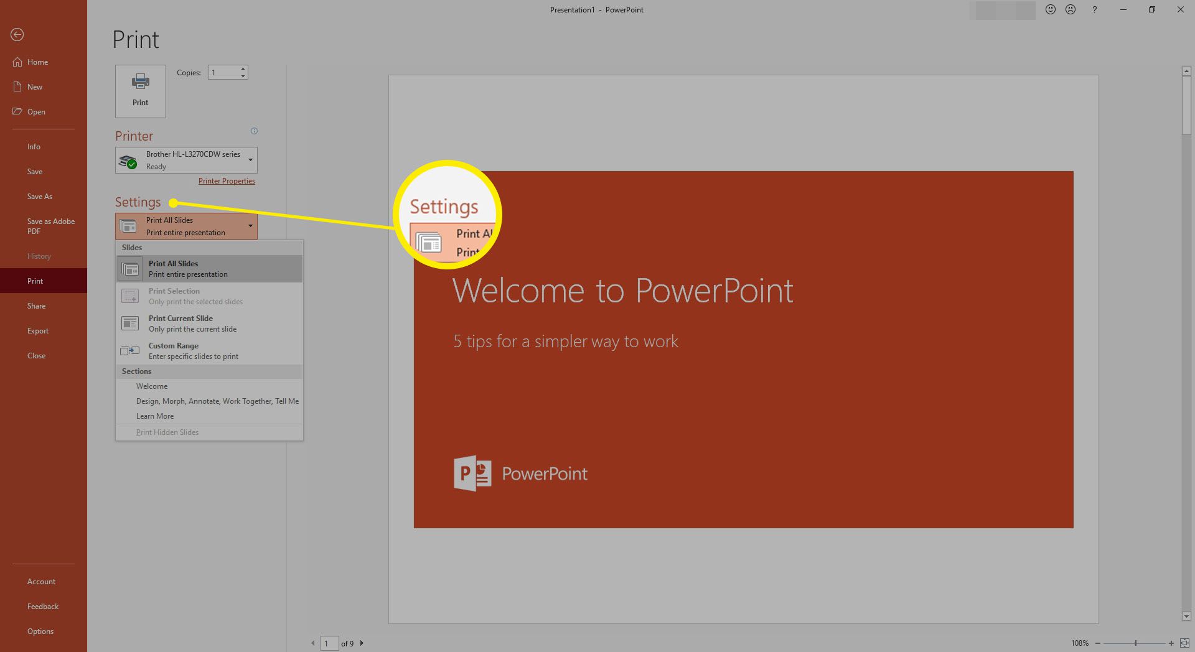Decrease copies with the down arrow
Image resolution: width=1195 pixels, height=652 pixels.
pyautogui.click(x=243, y=77)
